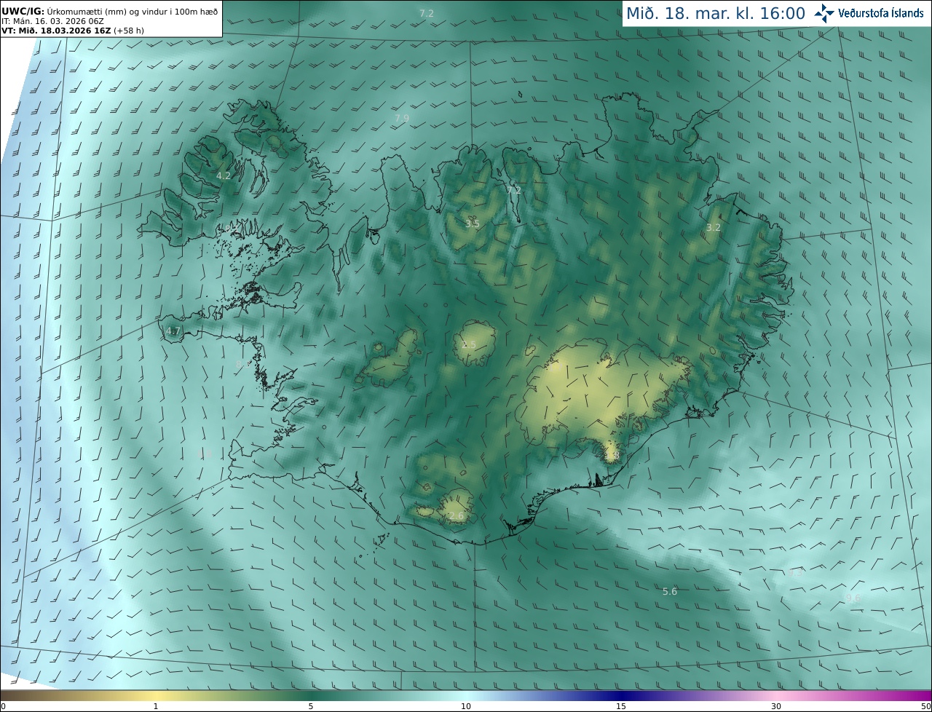Viewport: 932px width, 712px height.
Task: Click the 5.6 value over the southern sea
Action: coord(670,591)
